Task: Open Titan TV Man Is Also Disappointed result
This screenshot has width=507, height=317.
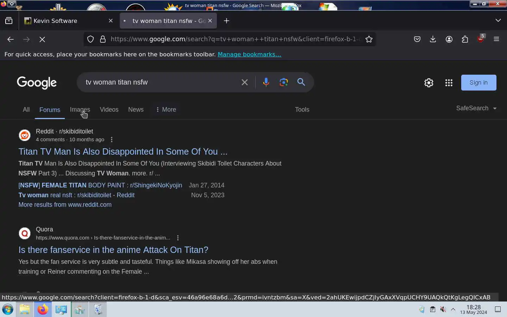Action: [x=123, y=151]
